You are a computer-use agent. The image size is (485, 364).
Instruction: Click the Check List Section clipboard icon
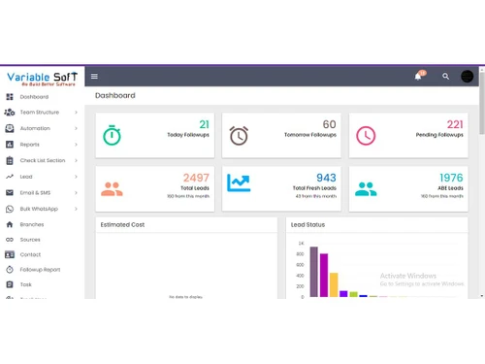pyautogui.click(x=10, y=160)
